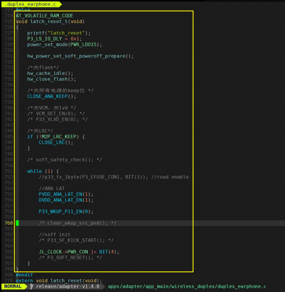Screen dimensions: 285x292
Task: Click the PWR_LDO15 argument on line 729
Action: [x=83, y=45]
